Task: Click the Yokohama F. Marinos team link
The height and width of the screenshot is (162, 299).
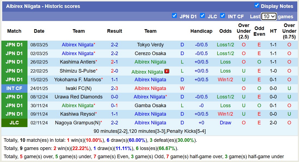Action: (x=78, y=80)
